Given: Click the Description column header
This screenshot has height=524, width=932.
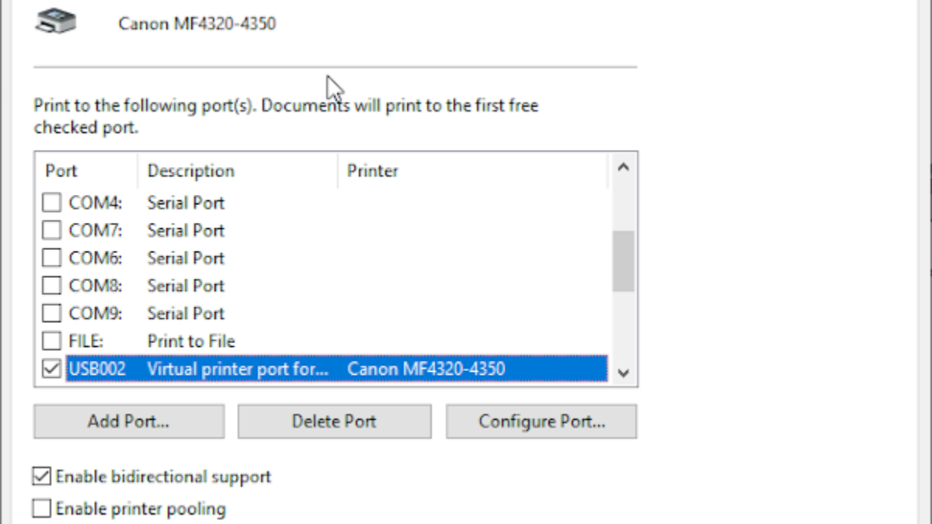Looking at the screenshot, I should [x=238, y=171].
